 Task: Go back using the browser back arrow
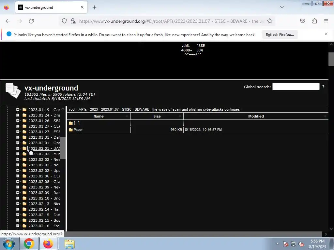point(8,21)
